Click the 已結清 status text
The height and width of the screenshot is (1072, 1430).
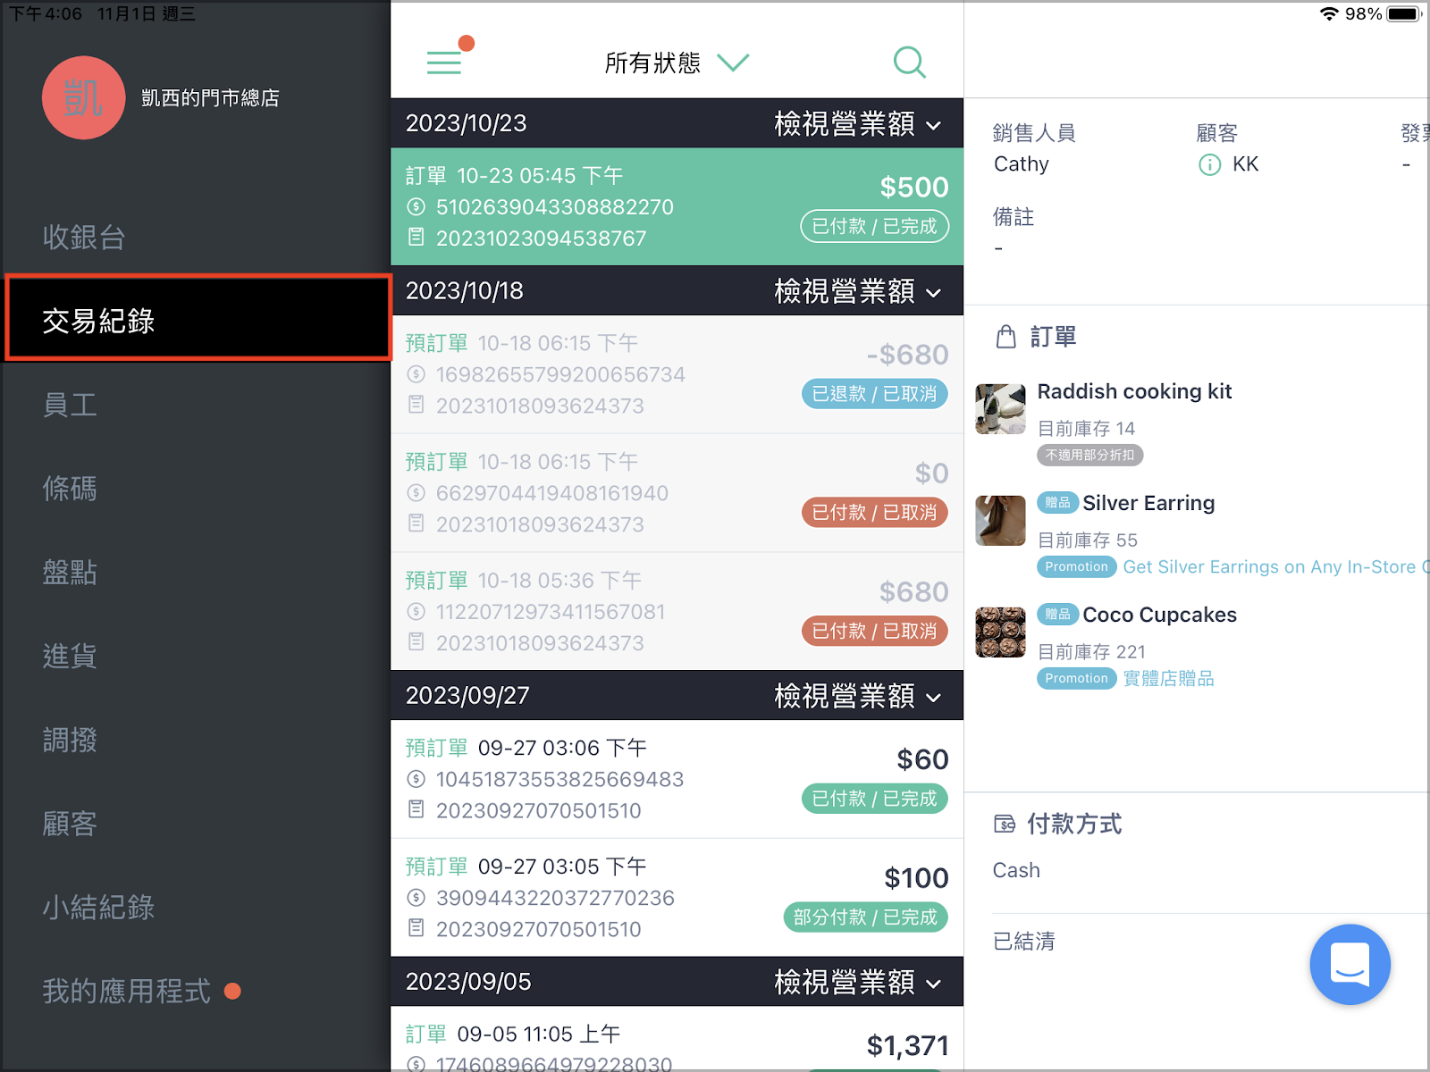click(x=1024, y=942)
